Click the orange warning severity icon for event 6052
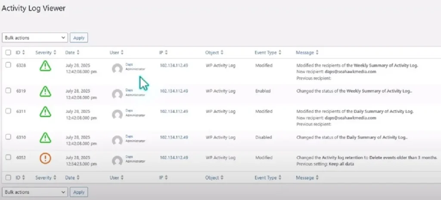The height and width of the screenshot is (200, 441). coord(45,158)
